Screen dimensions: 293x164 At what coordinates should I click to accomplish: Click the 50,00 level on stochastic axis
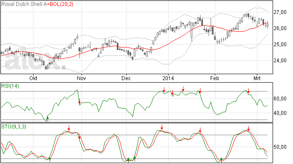tap(280, 147)
